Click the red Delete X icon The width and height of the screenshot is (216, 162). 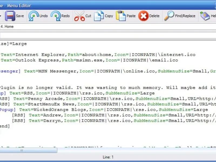click(143, 16)
